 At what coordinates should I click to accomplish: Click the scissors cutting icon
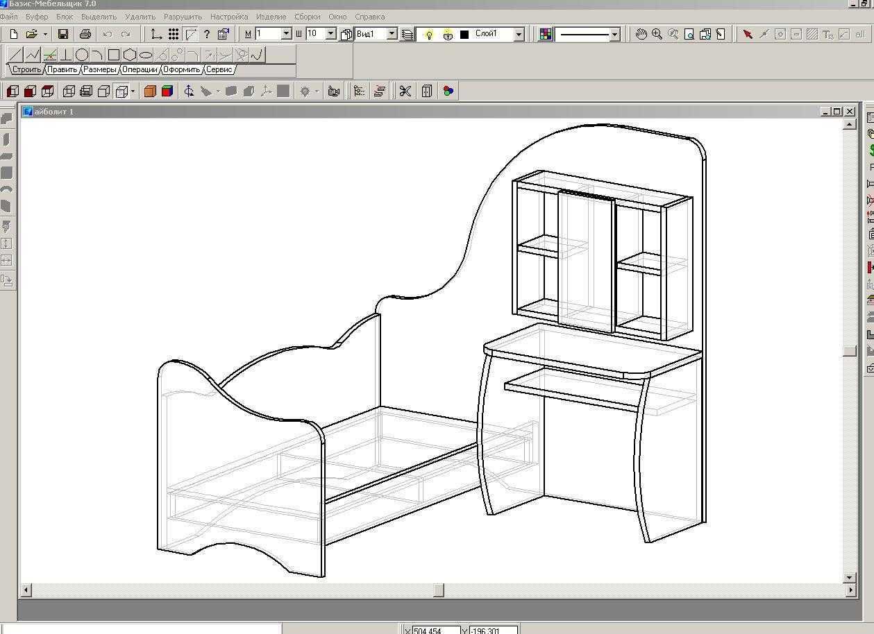405,91
